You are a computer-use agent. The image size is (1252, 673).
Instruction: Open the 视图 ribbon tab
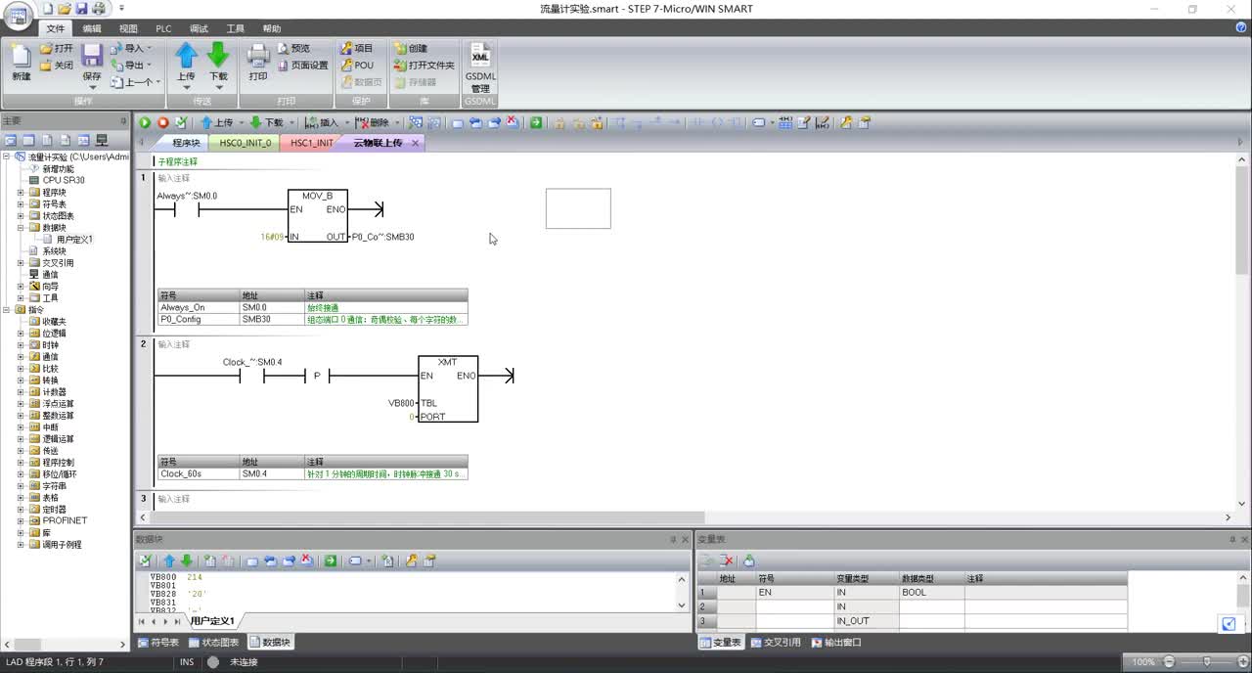(x=128, y=28)
